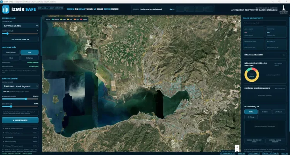290x155 pixels.
Task: Select the Hibrit basemap option
Action: point(11,58)
